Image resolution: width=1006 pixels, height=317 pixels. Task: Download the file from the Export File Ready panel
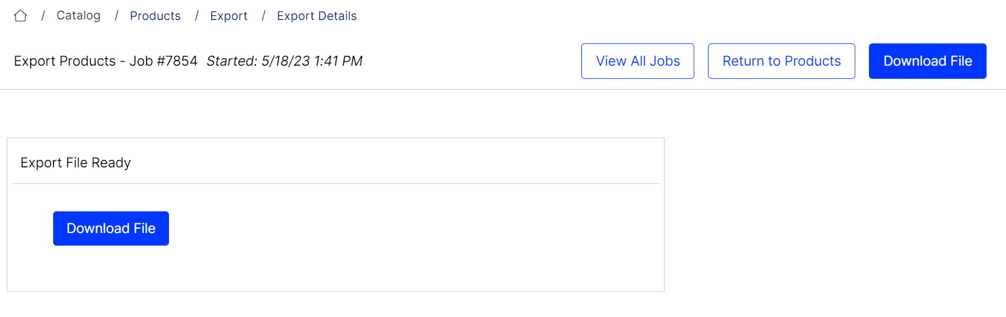pos(111,228)
